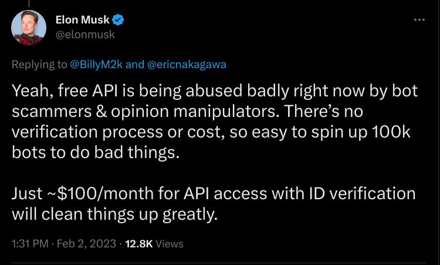
Task: Click the "Replying to" label text
Action: click(x=39, y=65)
